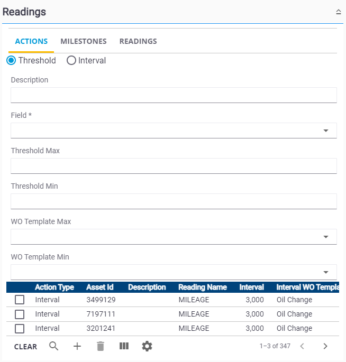The height and width of the screenshot is (362, 346).
Task: Collapse the Readings panel
Action: coord(338,12)
